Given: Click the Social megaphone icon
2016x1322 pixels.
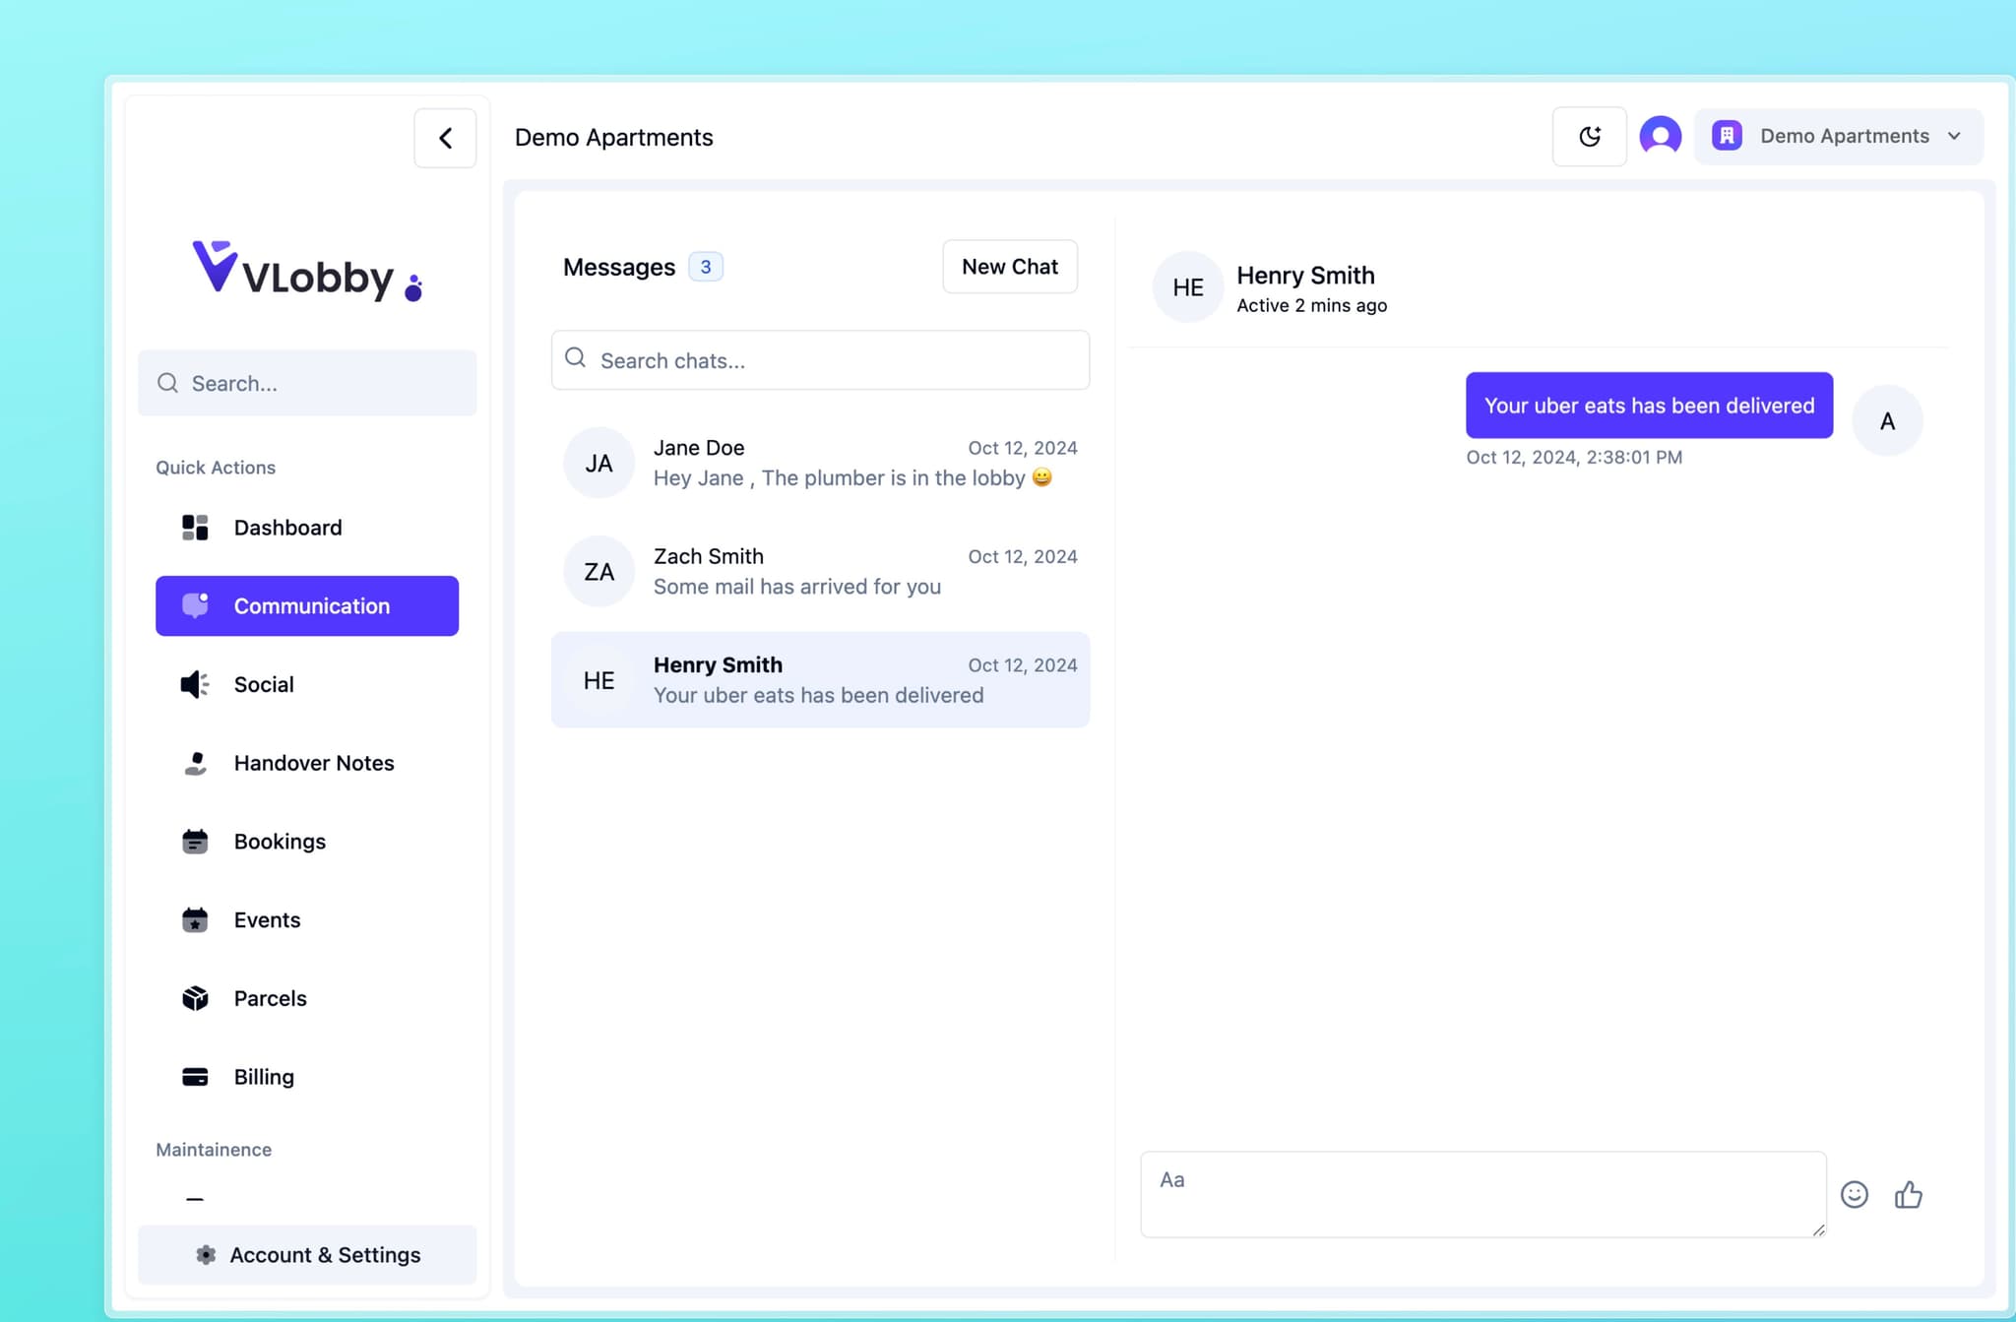Looking at the screenshot, I should pyautogui.click(x=195, y=684).
